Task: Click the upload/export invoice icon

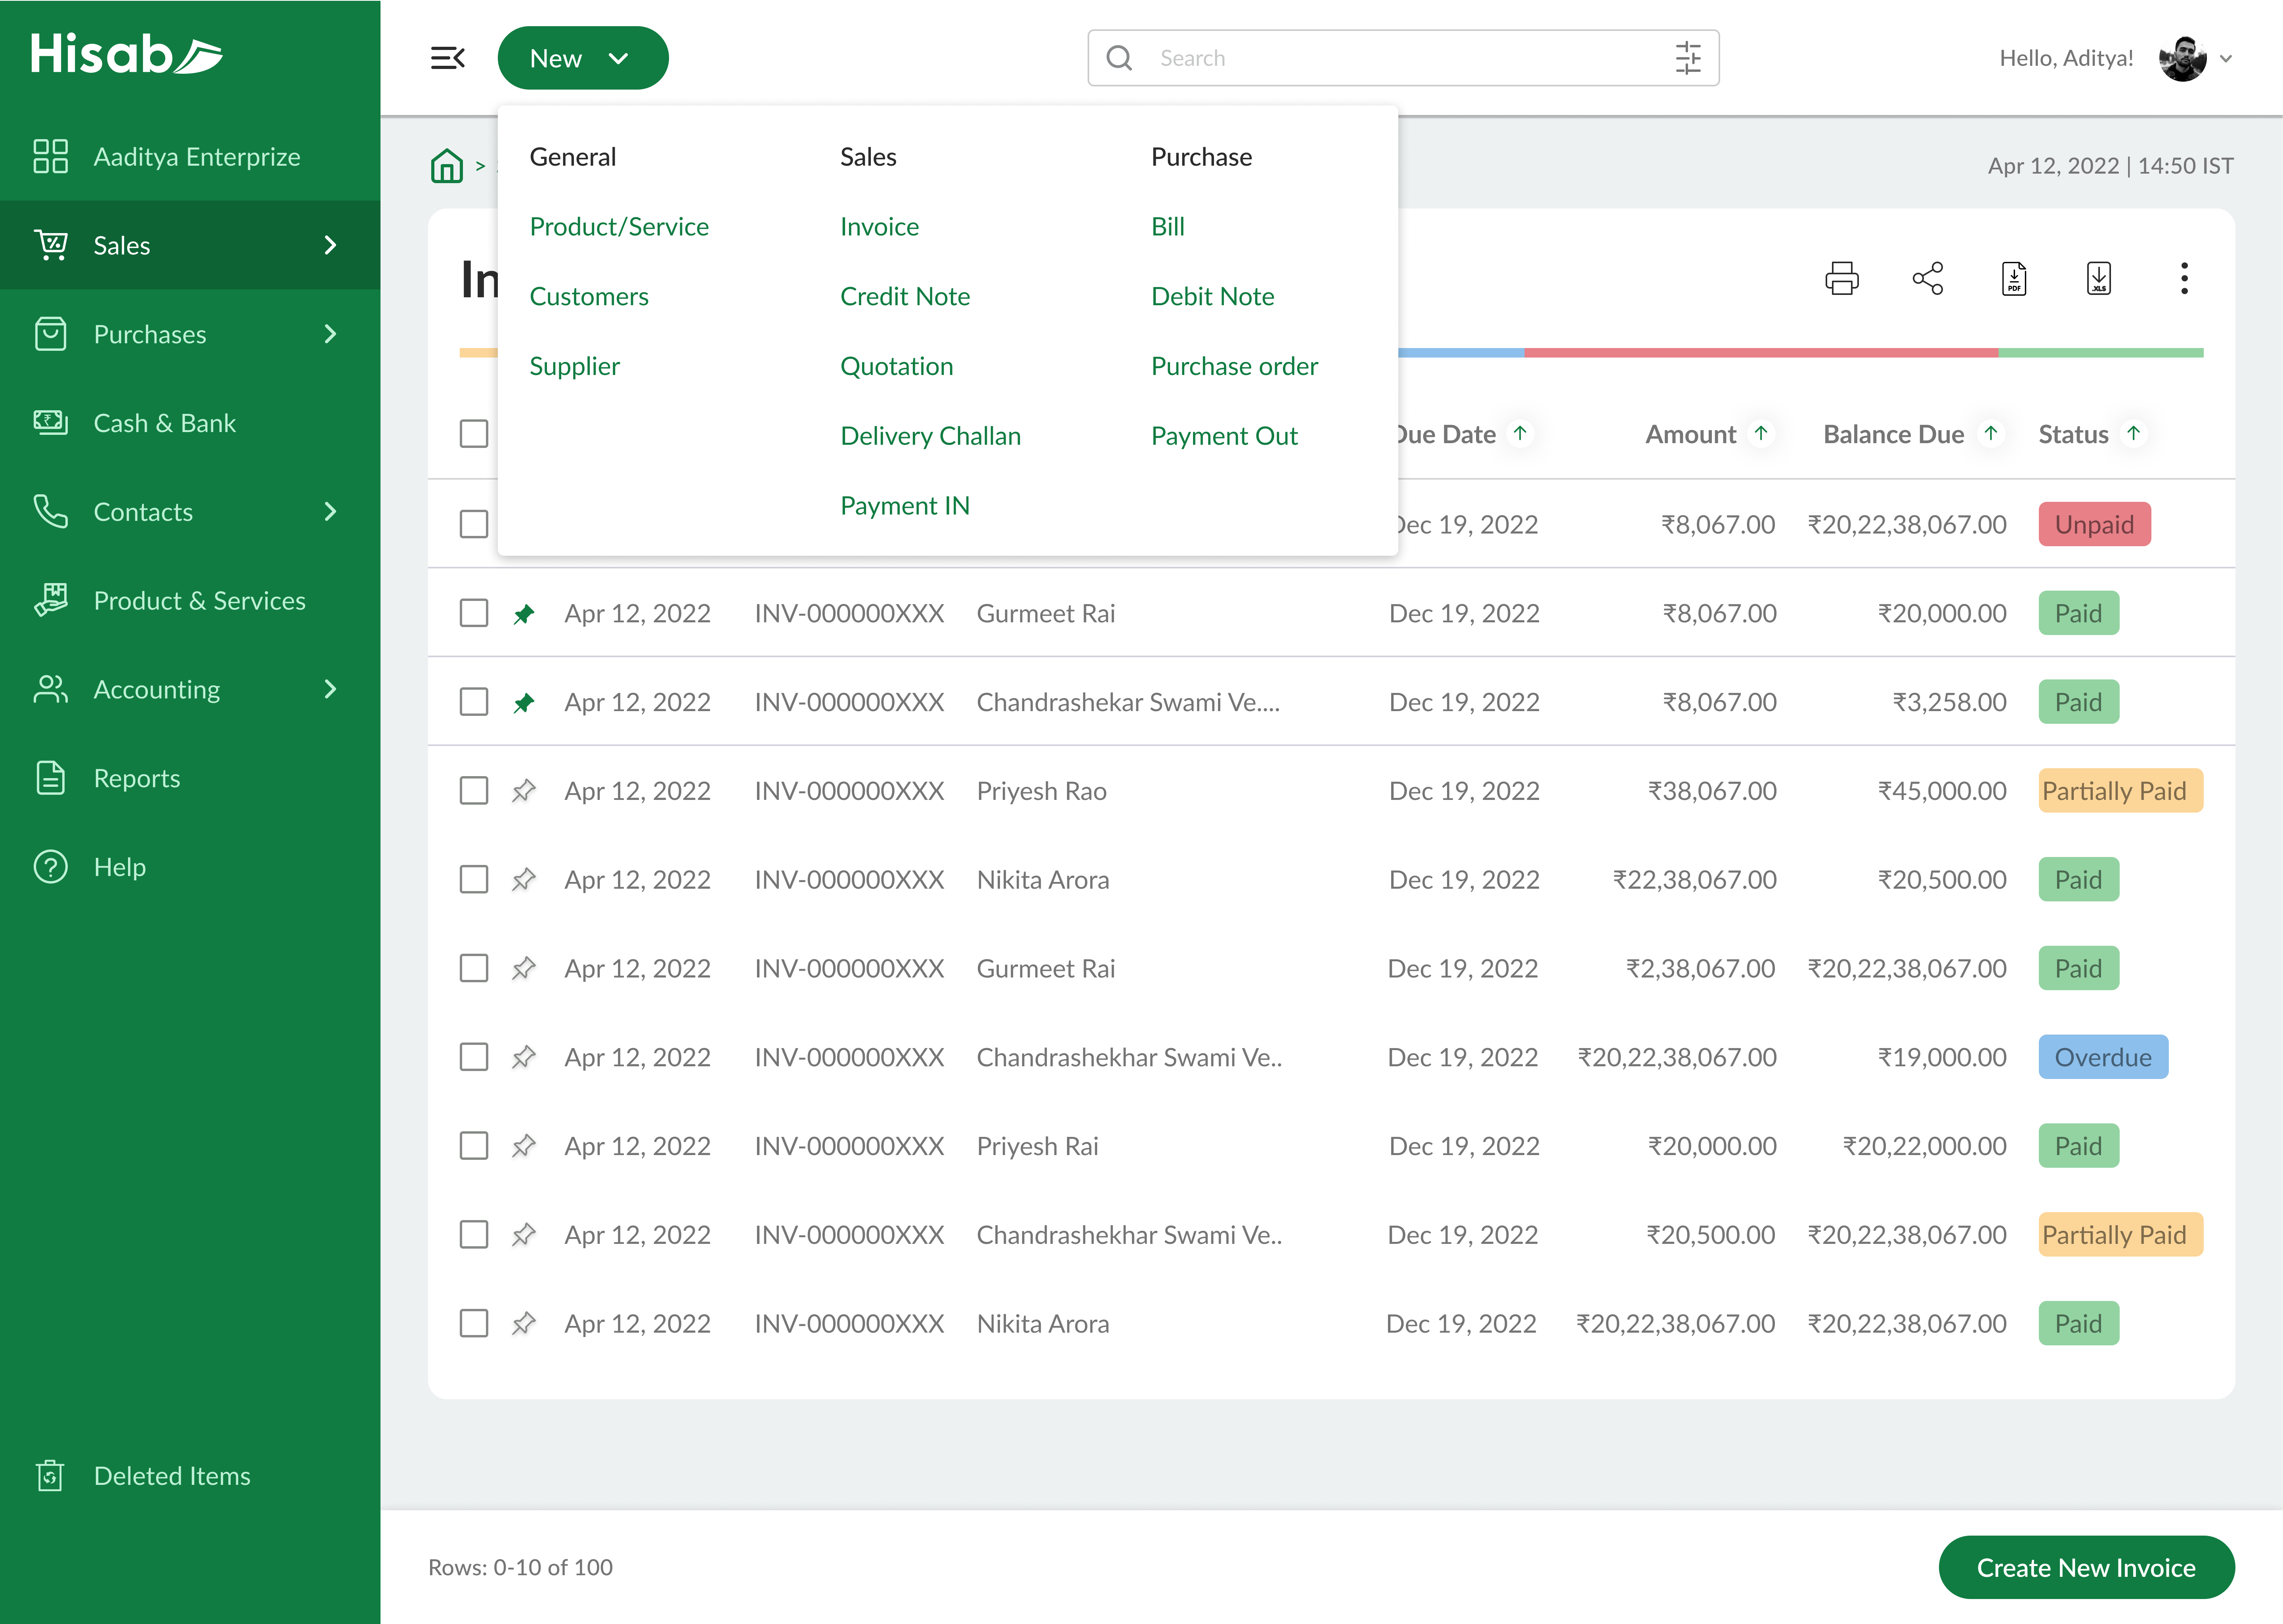Action: pos(2098,278)
